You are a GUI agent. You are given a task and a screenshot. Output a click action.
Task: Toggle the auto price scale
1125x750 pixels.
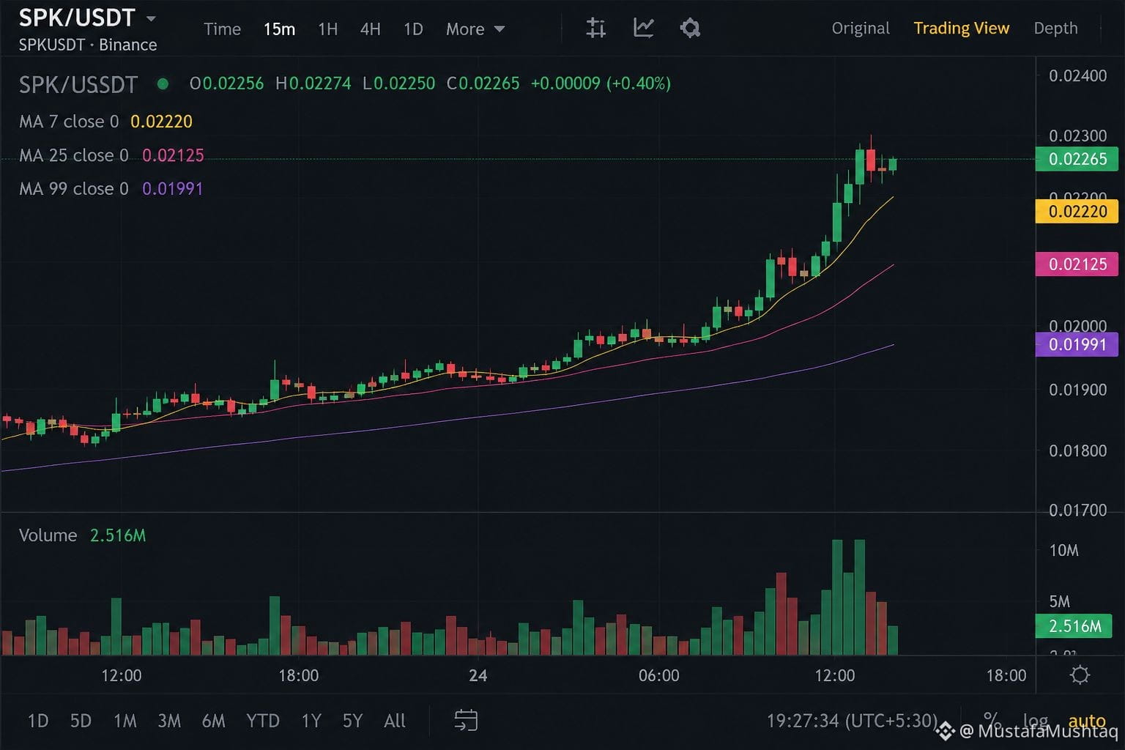click(x=1087, y=721)
